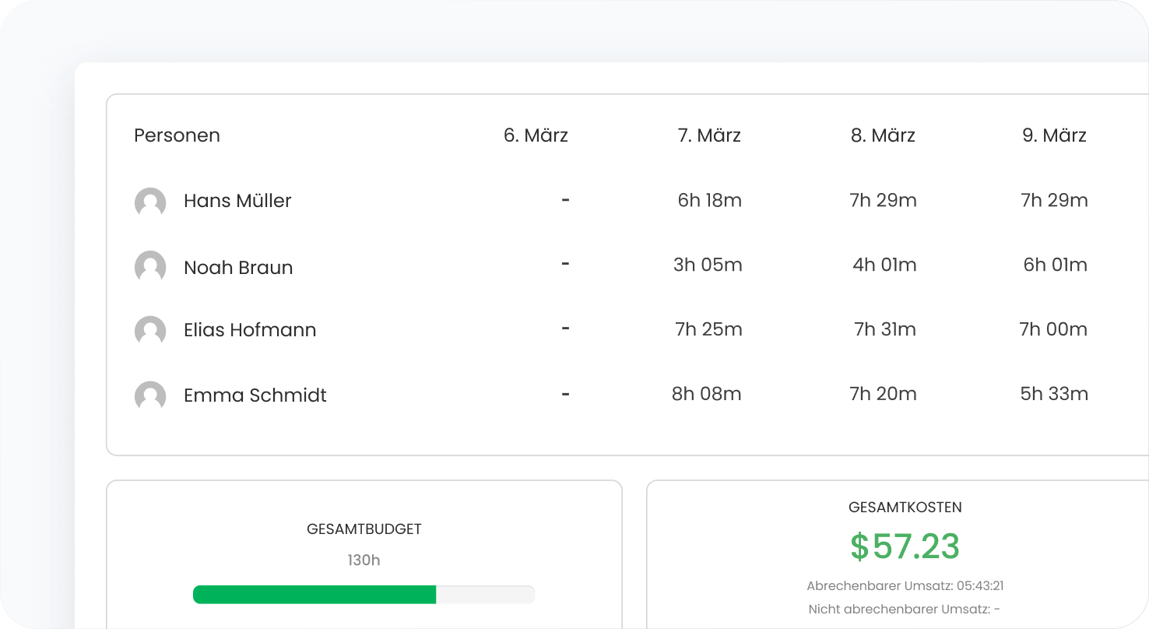The image size is (1149, 629).
Task: Click Elias Hofmann's avatar icon
Action: [150, 331]
